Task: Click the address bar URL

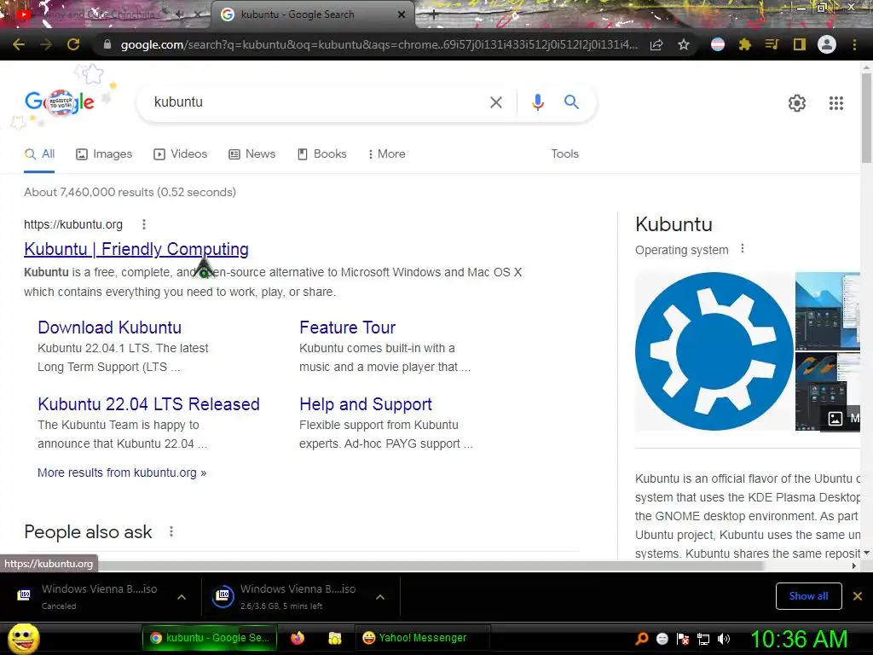Action: coord(379,44)
